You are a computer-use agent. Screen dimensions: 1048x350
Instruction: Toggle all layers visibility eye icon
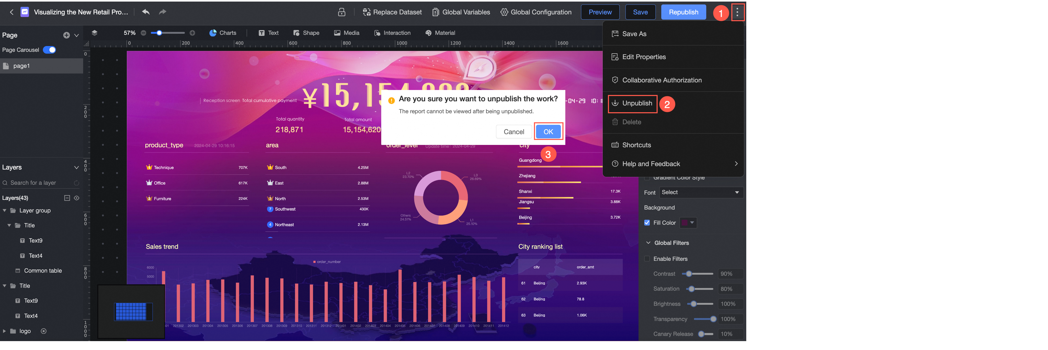tap(77, 198)
